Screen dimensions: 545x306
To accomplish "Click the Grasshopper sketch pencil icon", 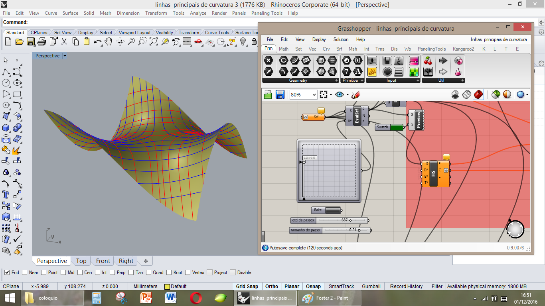I will point(356,94).
